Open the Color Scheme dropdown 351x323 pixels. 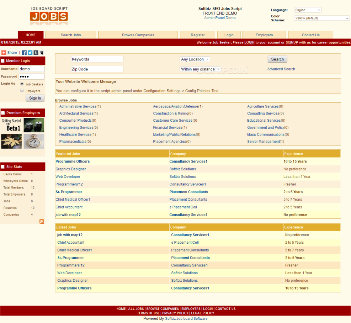tap(321, 18)
